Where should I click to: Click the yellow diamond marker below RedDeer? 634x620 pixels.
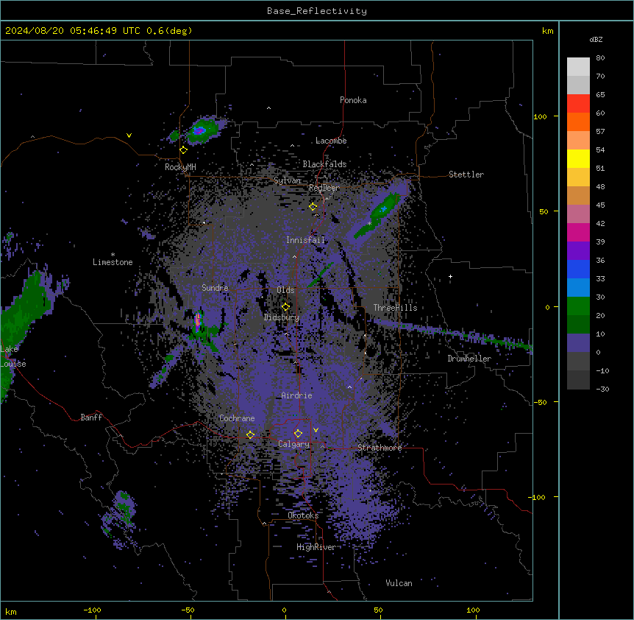coord(313,206)
